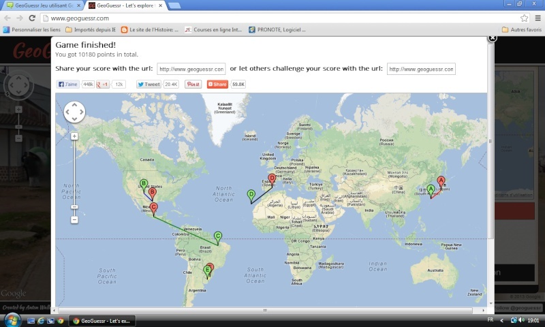The height and width of the screenshot is (327, 545).
Task: Launch Internet Explorer from Quick Launch
Action: [41, 321]
